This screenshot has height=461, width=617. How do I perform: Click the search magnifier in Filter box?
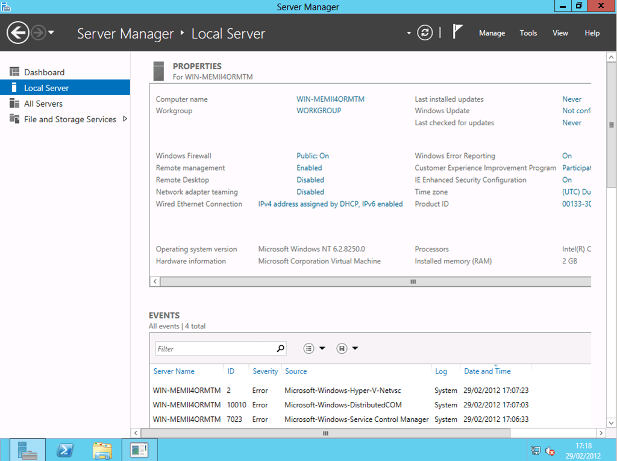click(x=280, y=348)
